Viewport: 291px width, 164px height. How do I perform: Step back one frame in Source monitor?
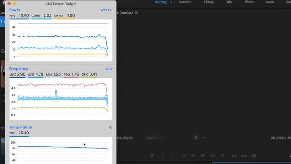click(193, 155)
